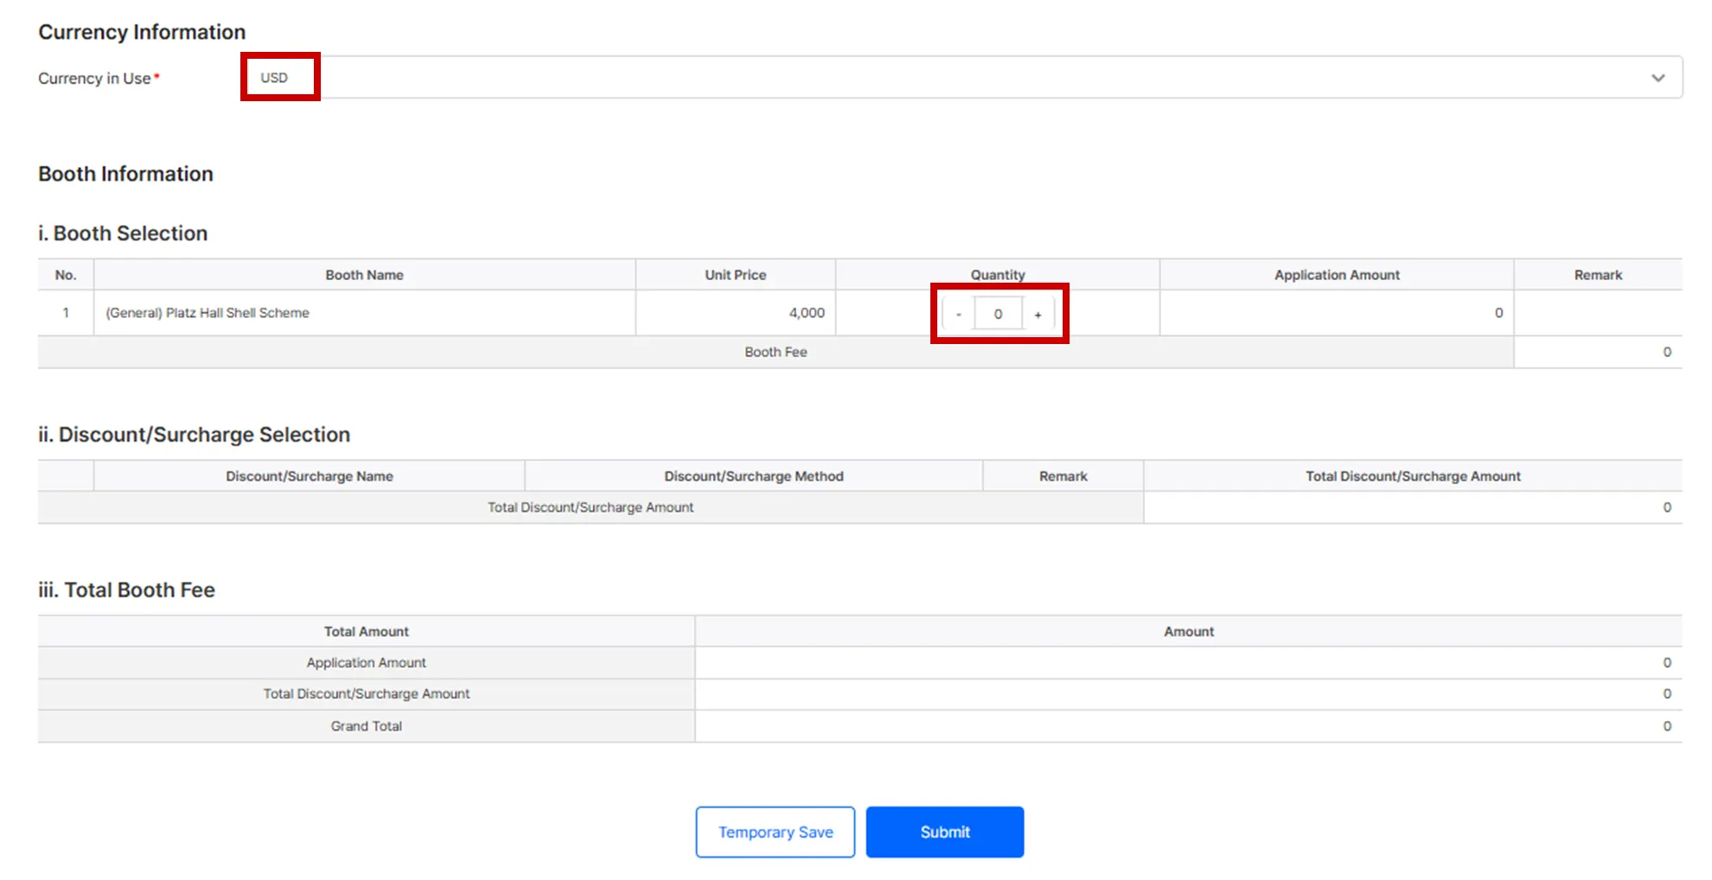Expand the Currency in Use dropdown chevron
This screenshot has height=880, width=1712.
[1658, 78]
